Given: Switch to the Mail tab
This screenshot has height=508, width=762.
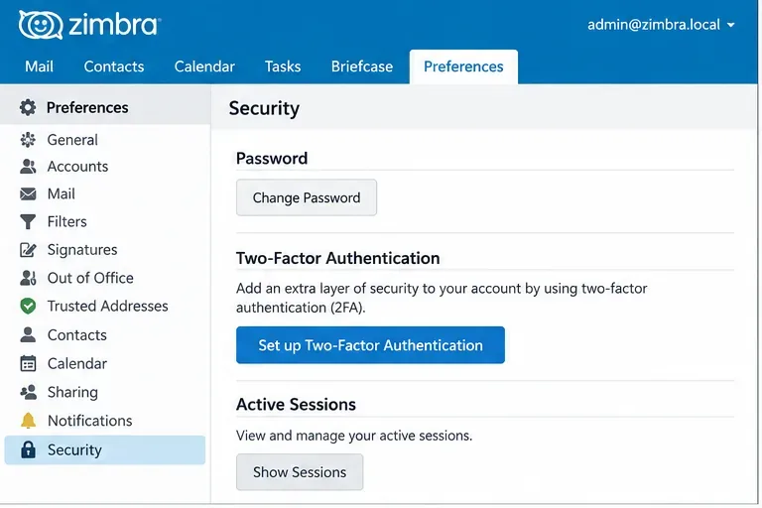Looking at the screenshot, I should (40, 66).
